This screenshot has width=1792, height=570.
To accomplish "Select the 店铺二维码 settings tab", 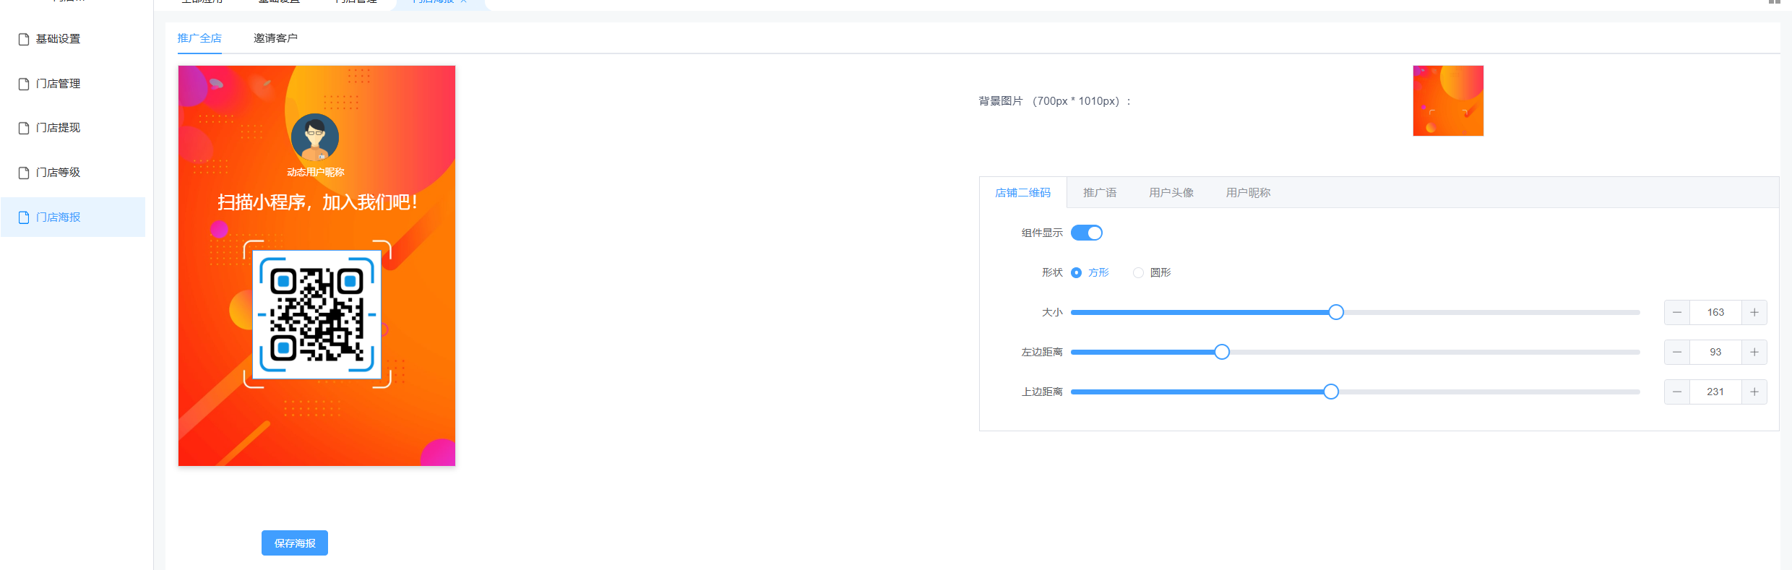I will pyautogui.click(x=1023, y=193).
